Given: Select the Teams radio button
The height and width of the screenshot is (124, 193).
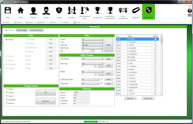Looking at the screenshot, I should [x=7, y=60].
